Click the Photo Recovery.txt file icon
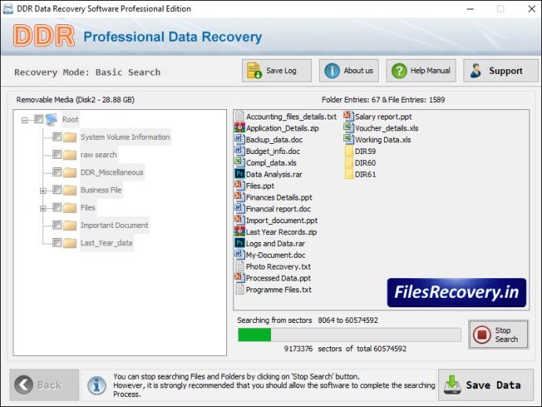The image size is (542, 407). point(240,266)
